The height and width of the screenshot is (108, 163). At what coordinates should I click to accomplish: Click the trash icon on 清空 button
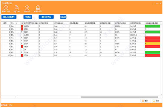point(143,100)
